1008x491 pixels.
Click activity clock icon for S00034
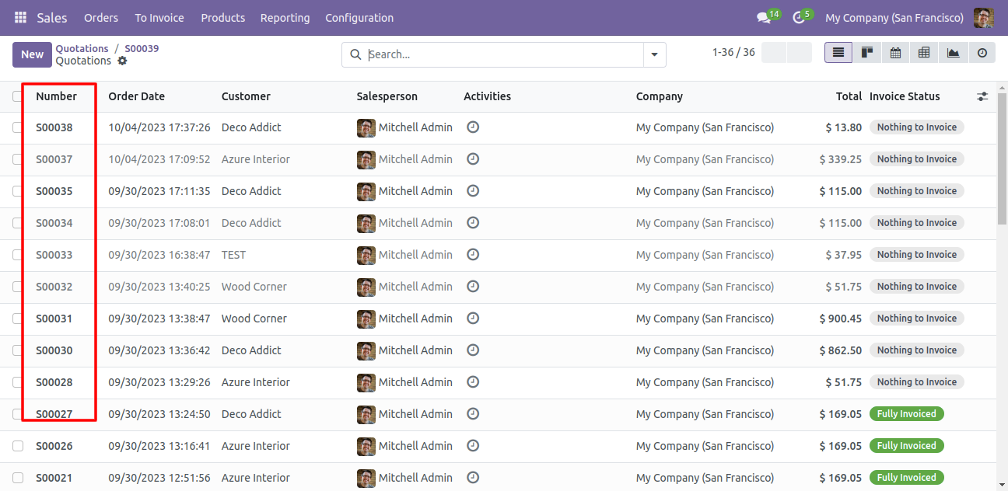click(x=473, y=222)
